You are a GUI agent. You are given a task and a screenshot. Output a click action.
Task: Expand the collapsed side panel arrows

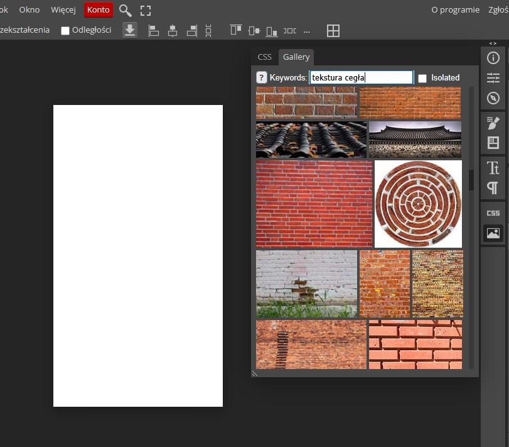(493, 43)
